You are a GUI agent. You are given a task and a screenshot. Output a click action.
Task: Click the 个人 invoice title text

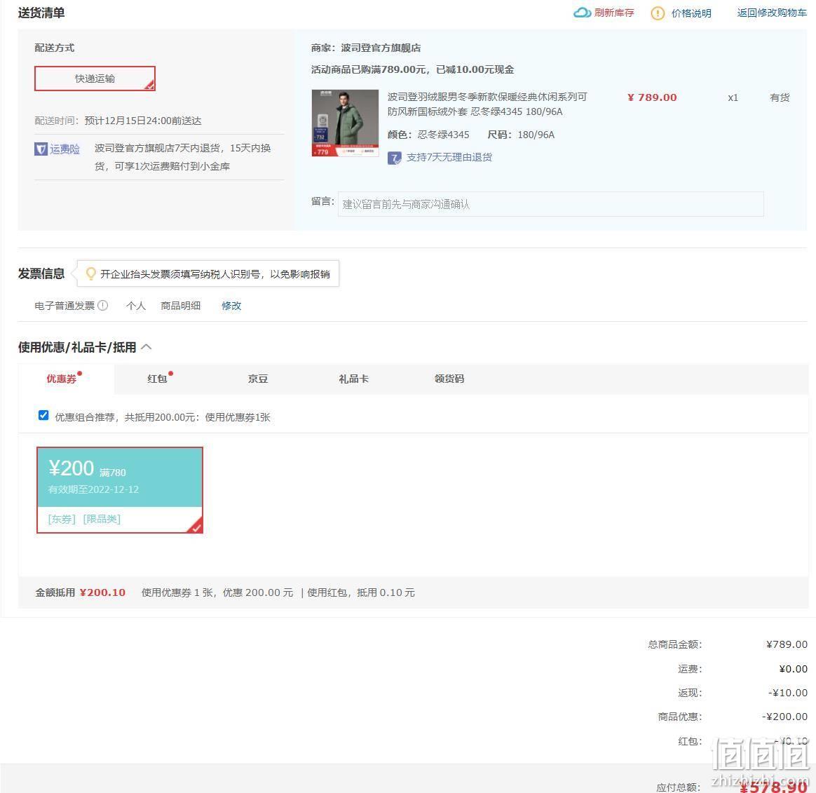tap(136, 306)
